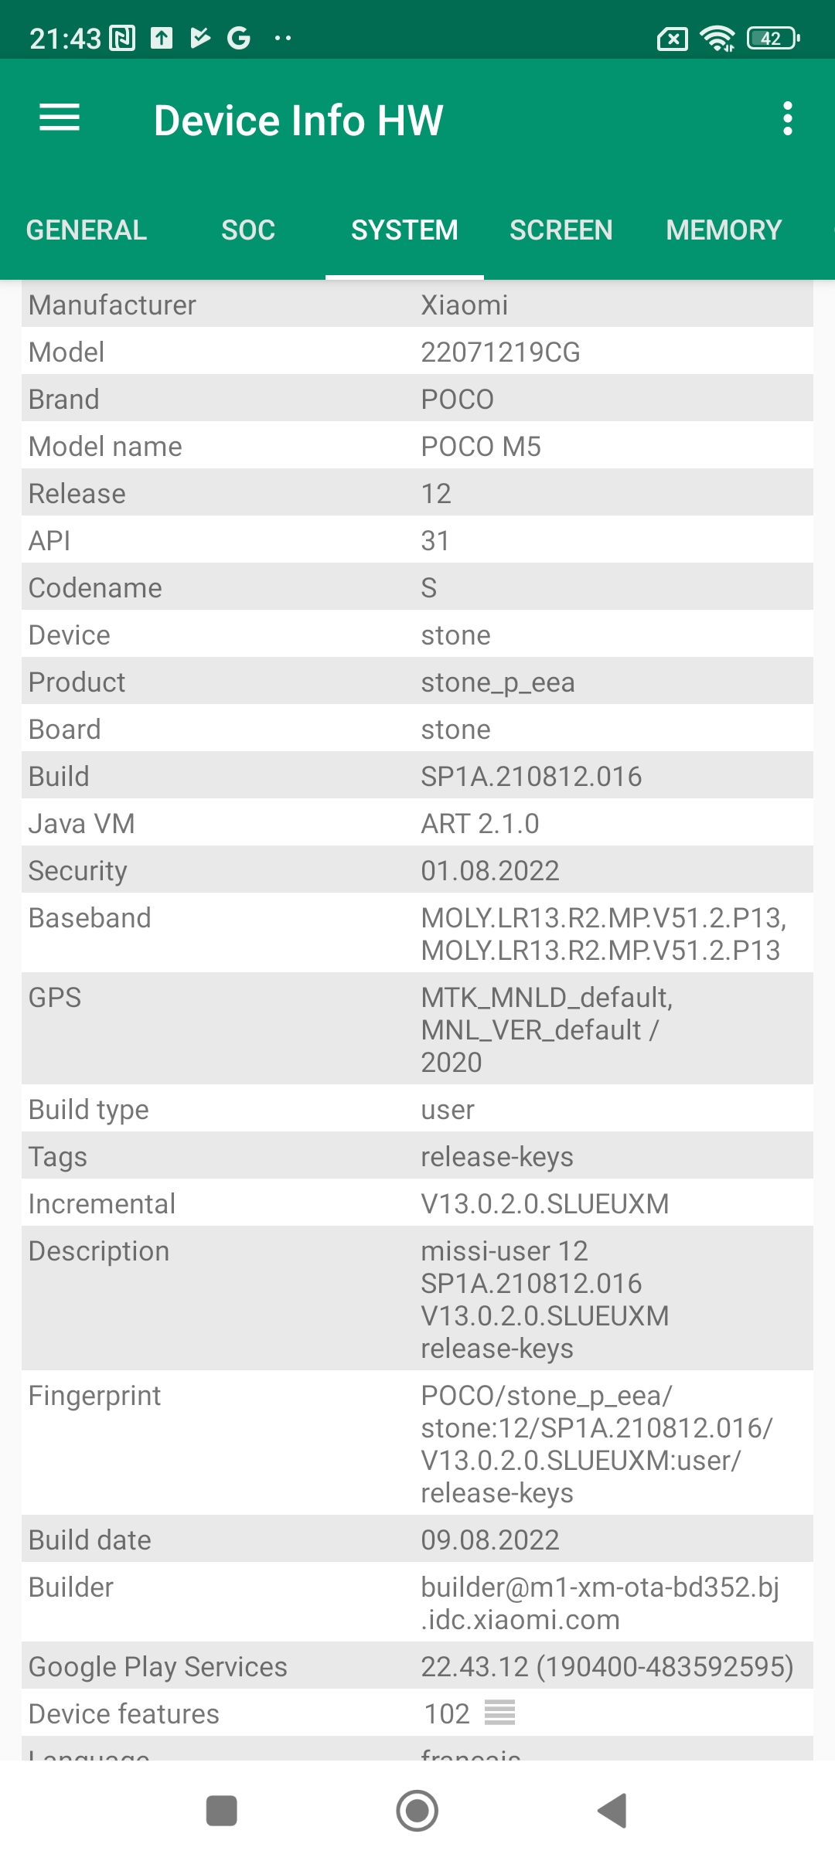Image resolution: width=835 pixels, height=1861 pixels.
Task: Switch to the SOC tab
Action: pos(248,230)
